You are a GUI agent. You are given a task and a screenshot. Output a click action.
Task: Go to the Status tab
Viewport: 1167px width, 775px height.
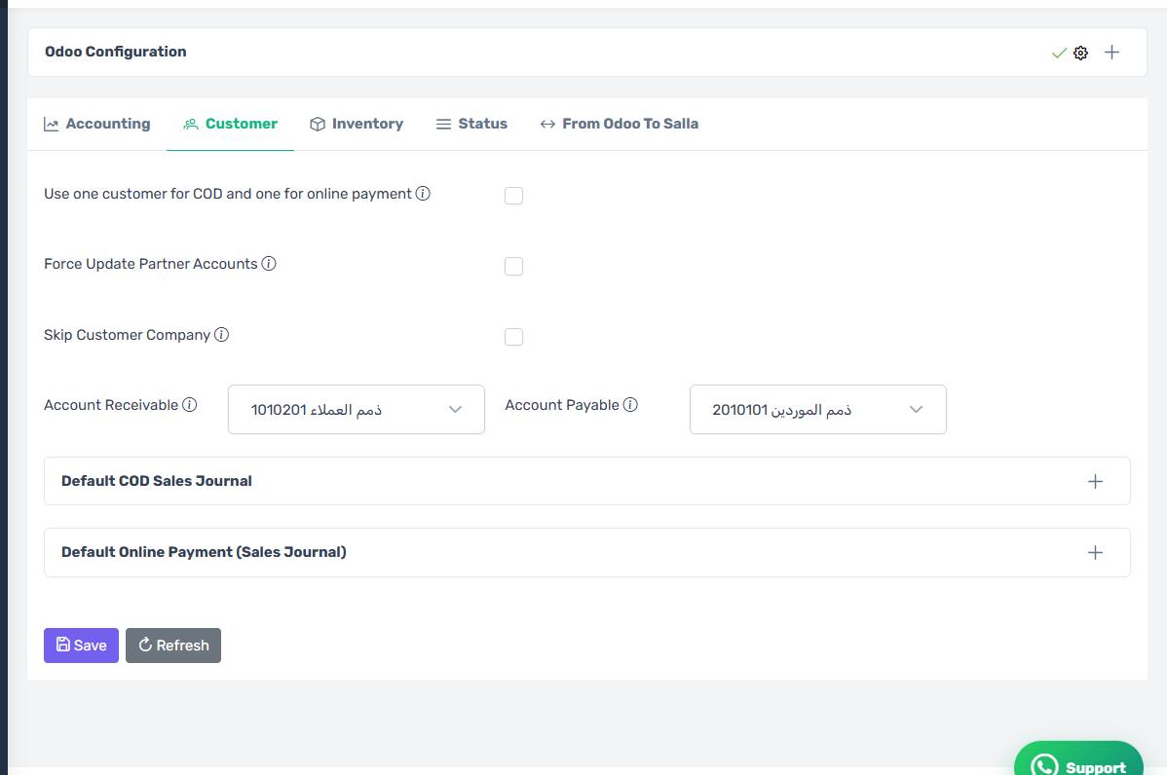pos(471,125)
